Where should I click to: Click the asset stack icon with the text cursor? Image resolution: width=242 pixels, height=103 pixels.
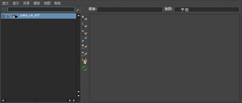click(x=85, y=25)
